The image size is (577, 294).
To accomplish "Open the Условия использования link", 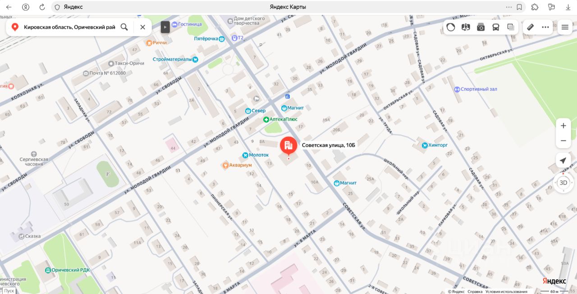I will [x=506, y=291].
